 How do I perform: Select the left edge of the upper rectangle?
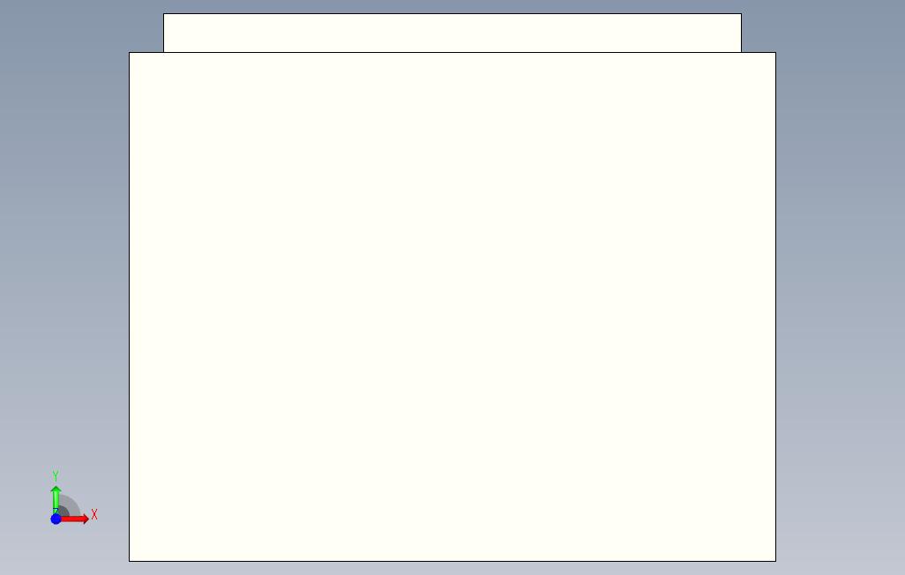tap(163, 33)
